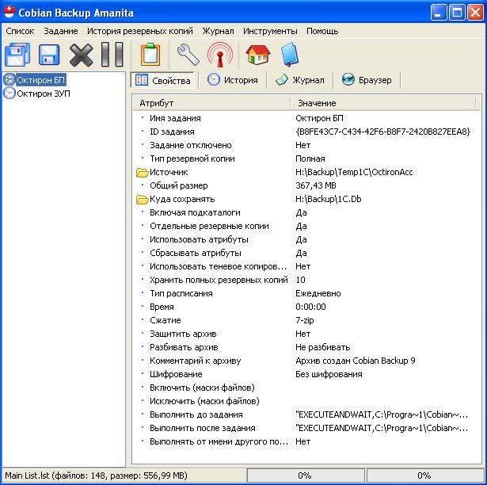Viewport: 487px width, 485px height.
Task: Open help via the blue book icon
Action: click(x=290, y=55)
